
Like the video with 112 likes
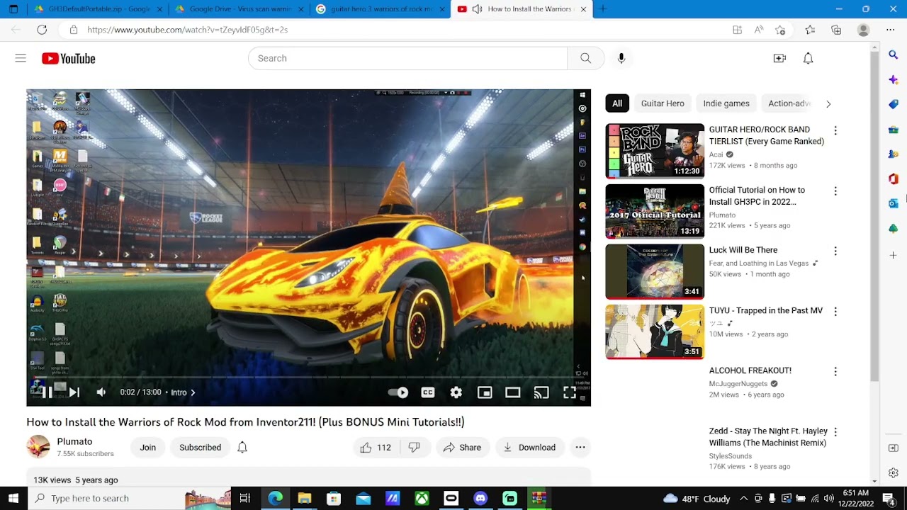[x=376, y=447]
